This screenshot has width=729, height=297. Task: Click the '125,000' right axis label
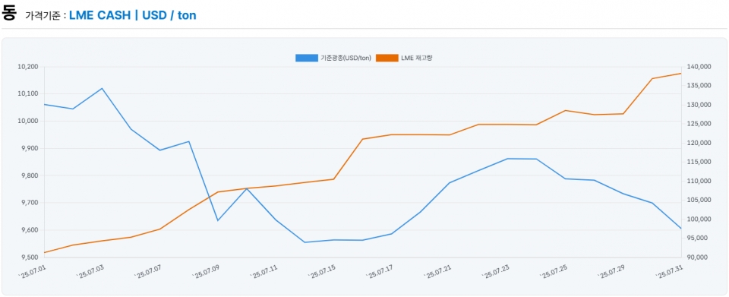[x=699, y=124]
